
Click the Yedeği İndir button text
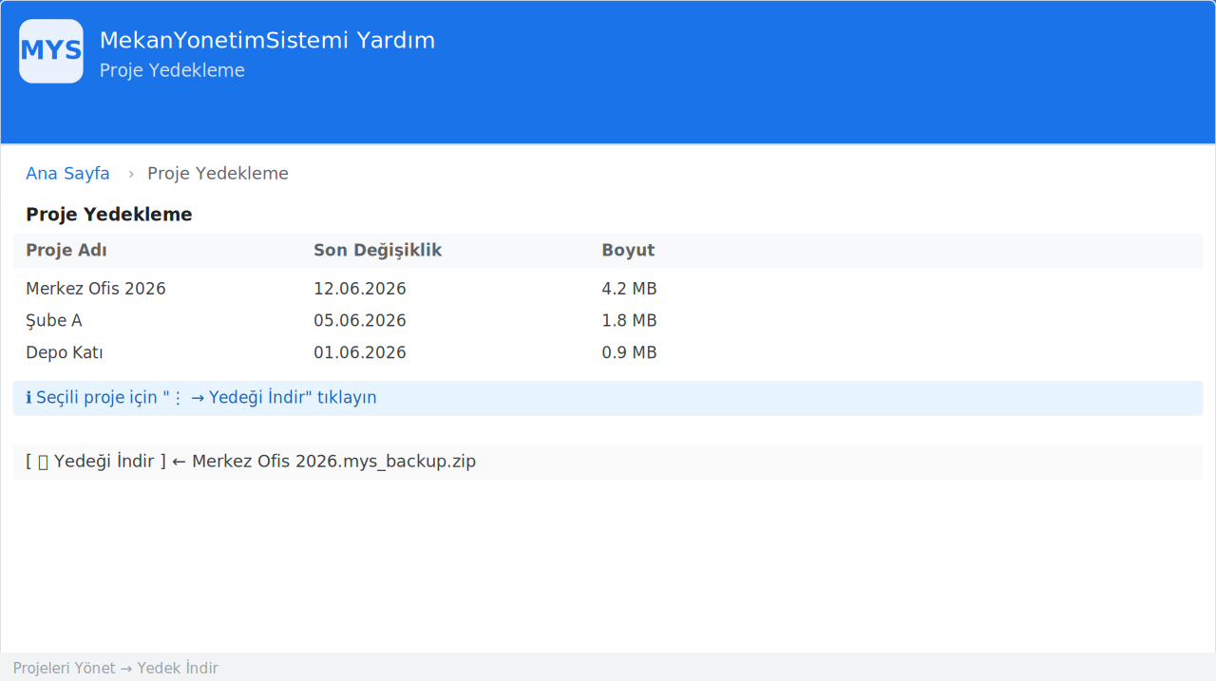(104, 462)
